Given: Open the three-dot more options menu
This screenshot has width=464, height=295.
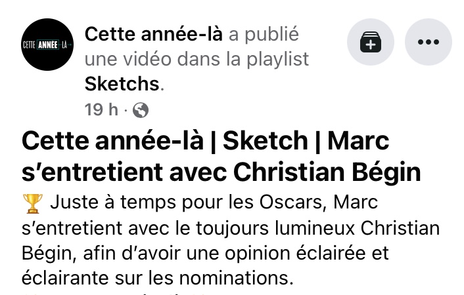Looking at the screenshot, I should (x=429, y=42).
